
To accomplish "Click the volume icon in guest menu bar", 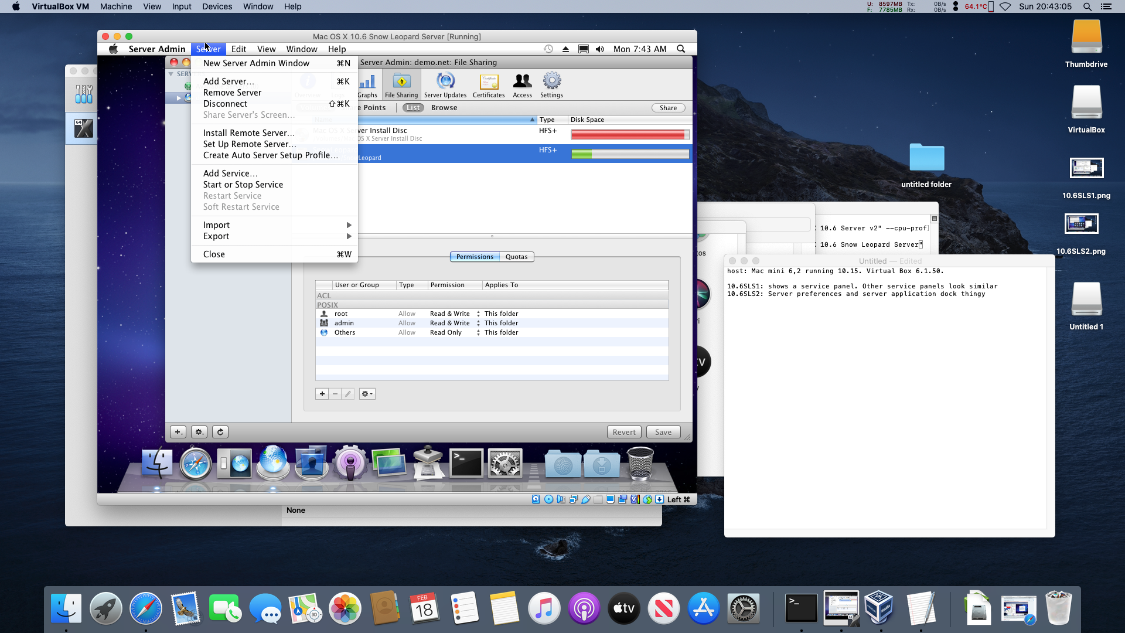I will coord(599,49).
